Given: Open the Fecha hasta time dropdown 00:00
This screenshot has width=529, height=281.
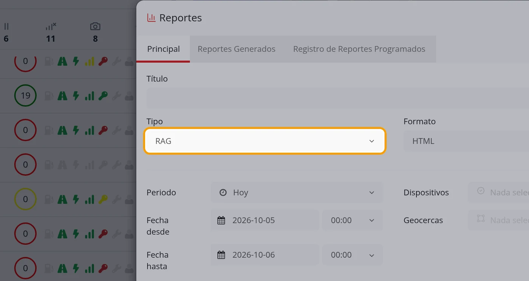Looking at the screenshot, I should tap(352, 255).
